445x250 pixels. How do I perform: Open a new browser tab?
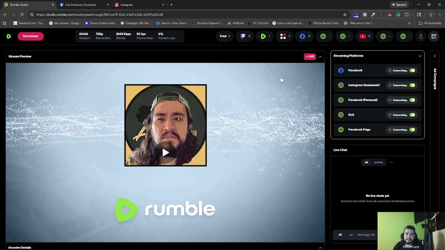[171, 5]
